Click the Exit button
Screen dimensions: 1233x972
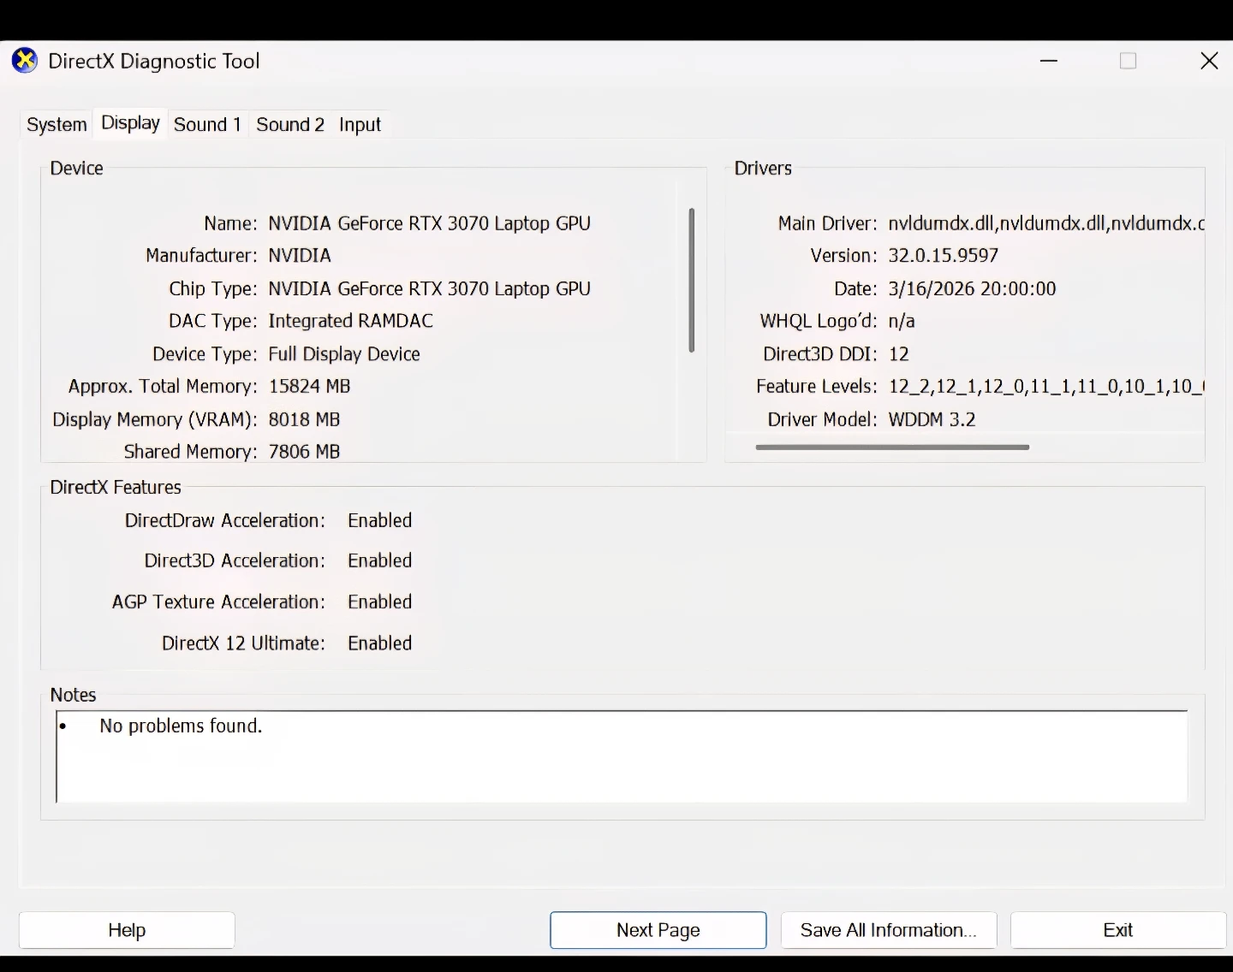[1118, 930]
